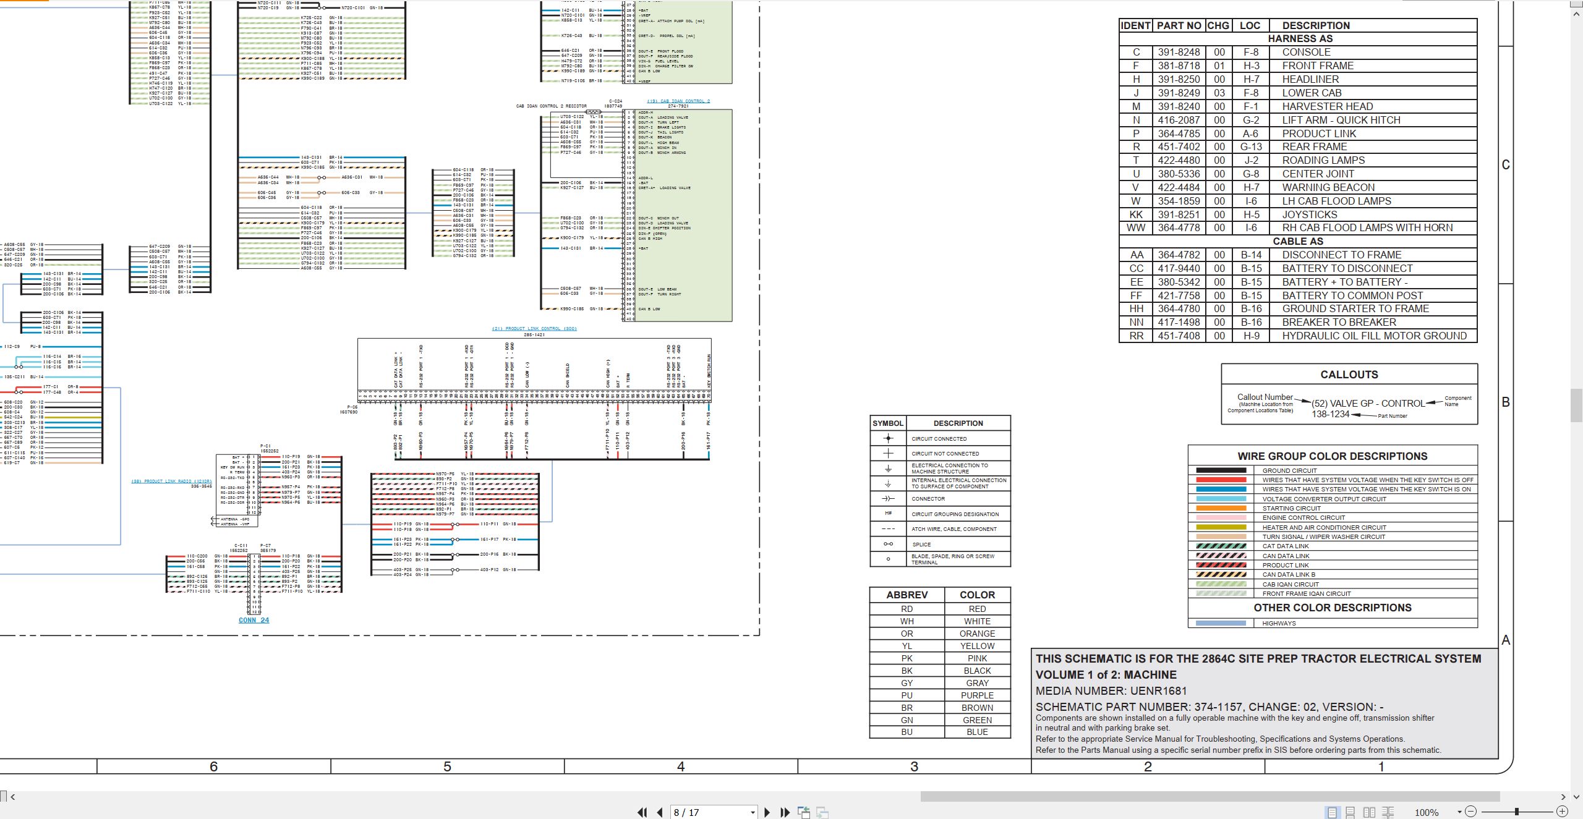Click the zoom out minus button
The width and height of the screenshot is (1583, 819).
coord(1471,812)
